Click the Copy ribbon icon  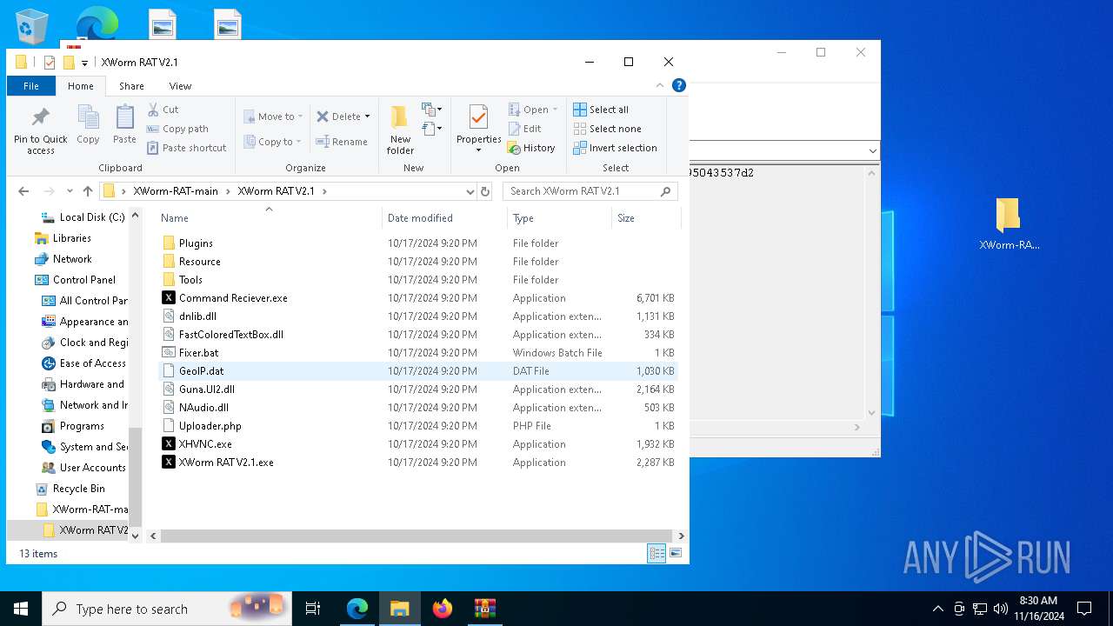(88, 125)
